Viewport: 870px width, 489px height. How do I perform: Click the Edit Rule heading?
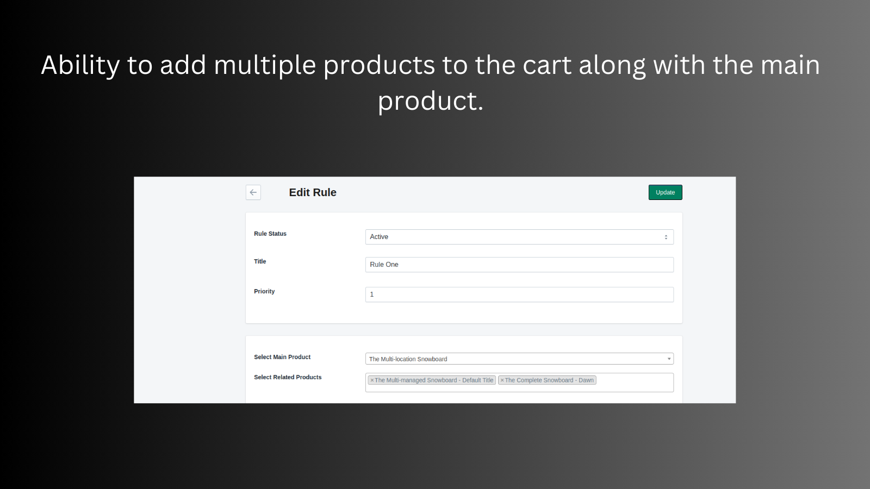tap(313, 192)
